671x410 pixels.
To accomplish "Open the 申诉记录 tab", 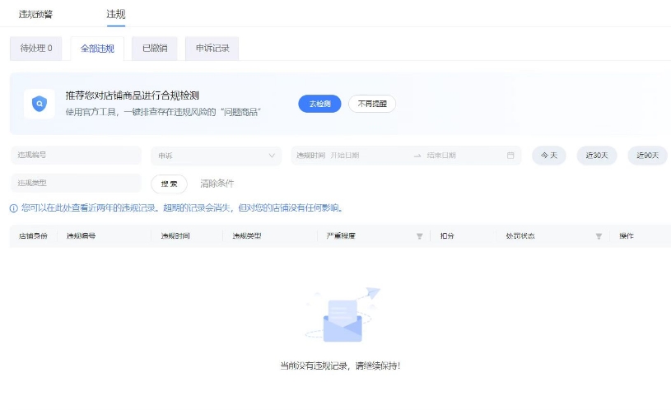I will point(212,49).
